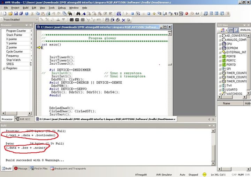Switch to the Message output tab
Screen dimensions: 251x177
[x=21, y=169]
